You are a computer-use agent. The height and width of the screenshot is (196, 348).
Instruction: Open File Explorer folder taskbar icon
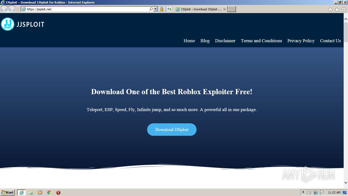pyautogui.click(x=31, y=192)
